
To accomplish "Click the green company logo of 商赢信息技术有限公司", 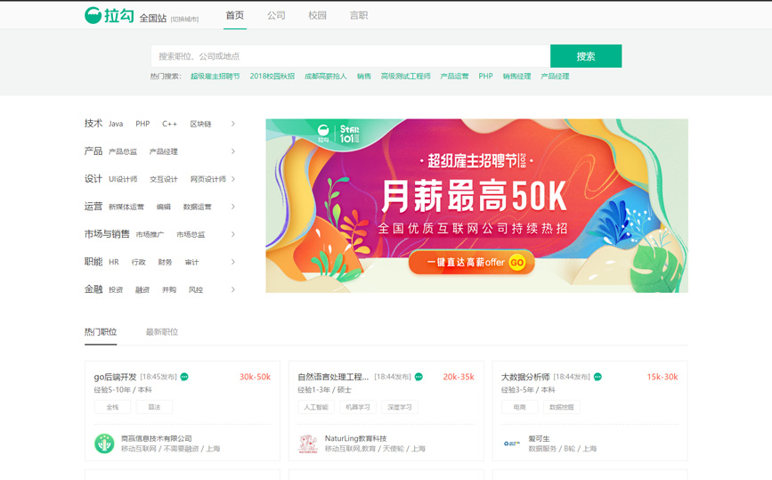I will [104, 443].
